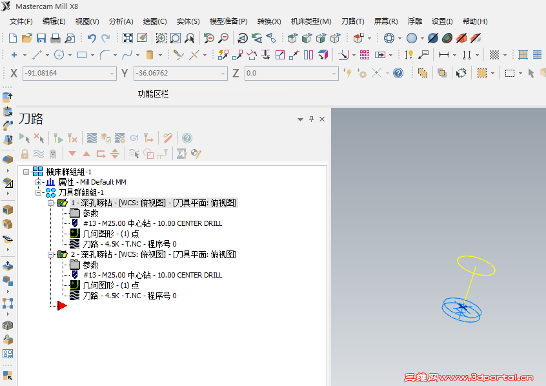This screenshot has width=546, height=386.
Task: Click 几何图形 - (1) 点 under operation 2
Action: click(x=111, y=285)
